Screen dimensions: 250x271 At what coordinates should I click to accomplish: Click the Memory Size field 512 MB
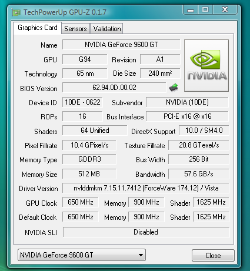click(89, 174)
